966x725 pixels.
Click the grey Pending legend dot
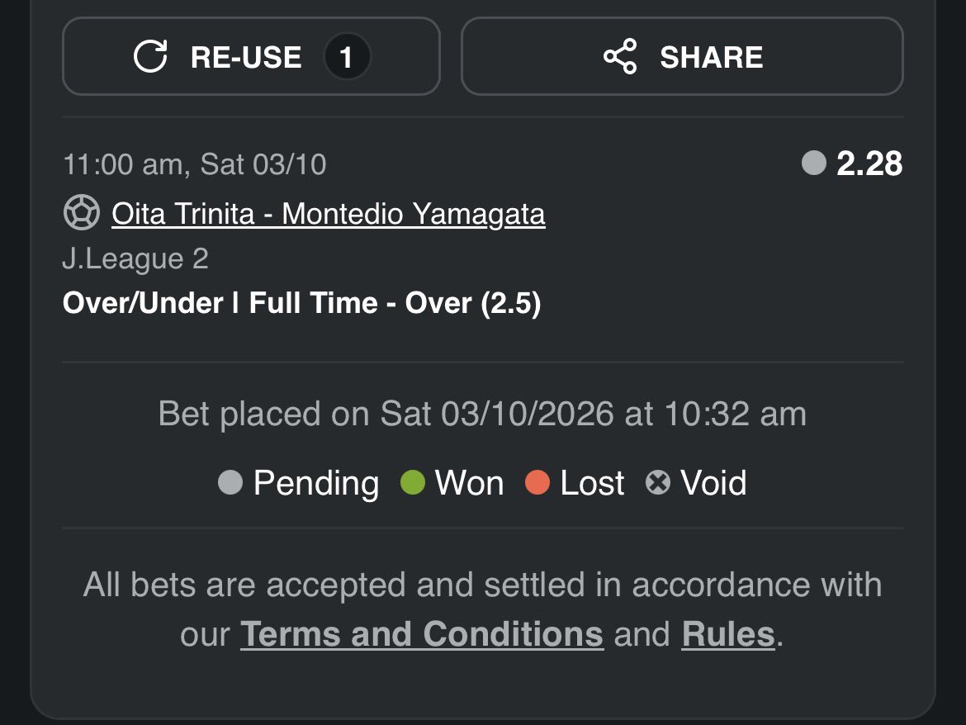click(230, 482)
